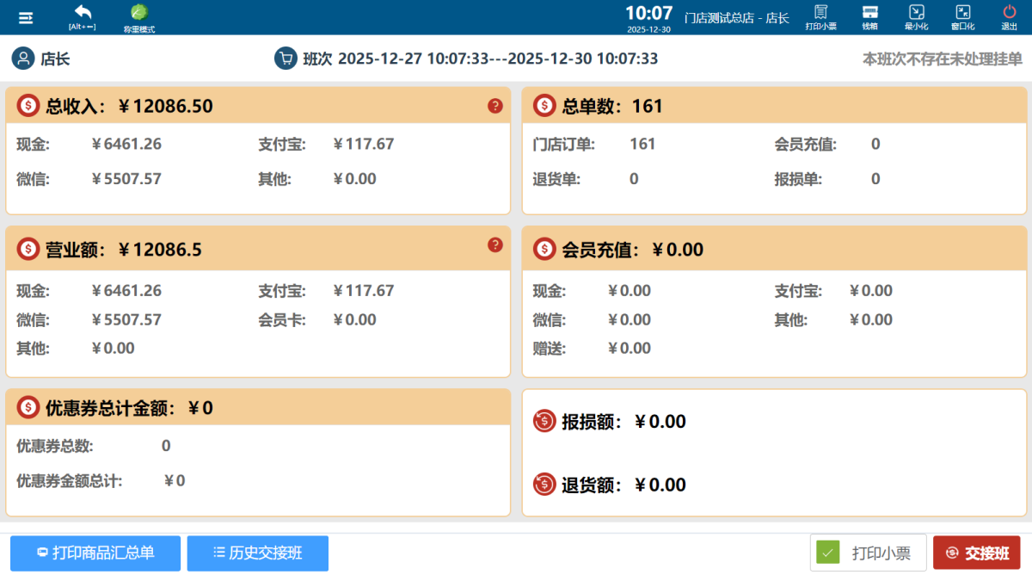Open the 钱箱 cash drawer
The width and height of the screenshot is (1032, 581).
click(x=869, y=16)
